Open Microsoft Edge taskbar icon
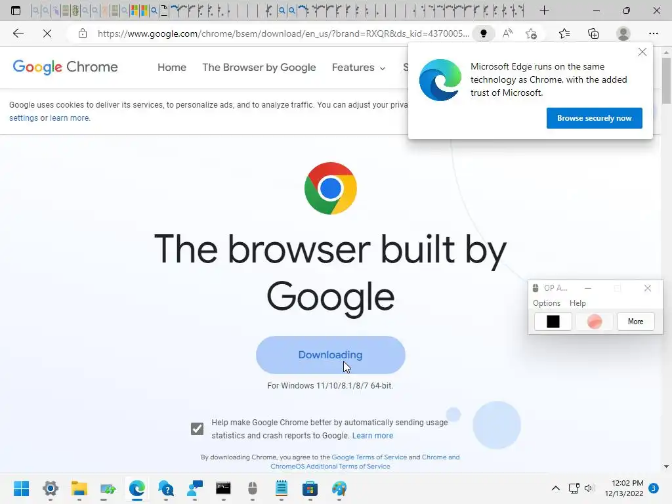The image size is (672, 504). pyautogui.click(x=136, y=488)
